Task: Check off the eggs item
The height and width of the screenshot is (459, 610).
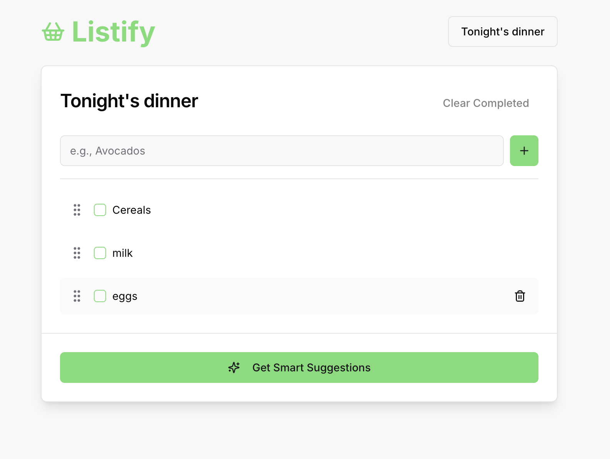Action: [100, 296]
